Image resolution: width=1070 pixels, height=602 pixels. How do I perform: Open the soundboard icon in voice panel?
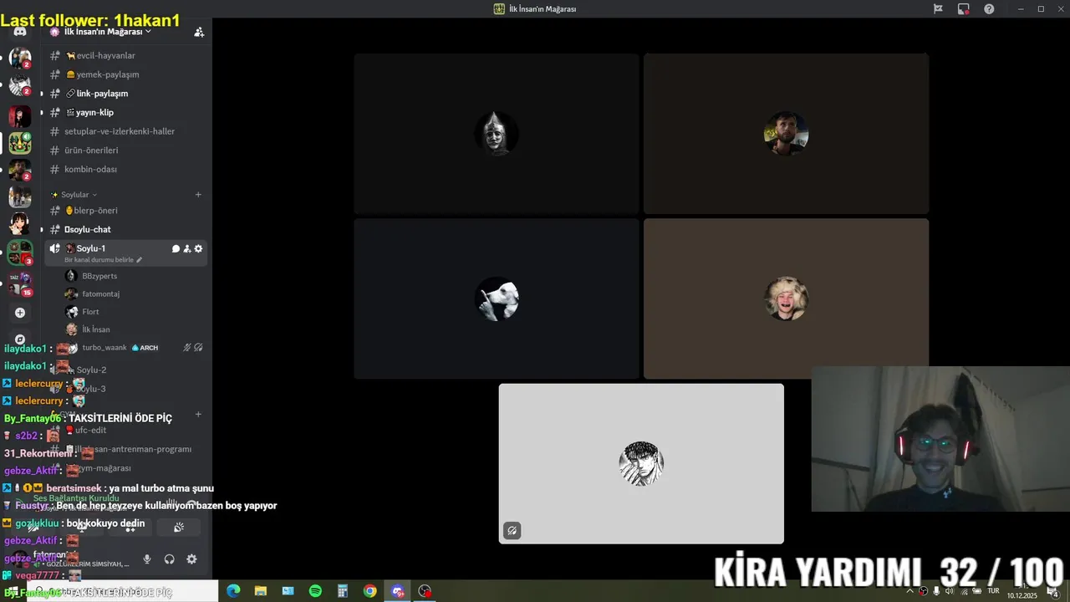[x=179, y=528]
